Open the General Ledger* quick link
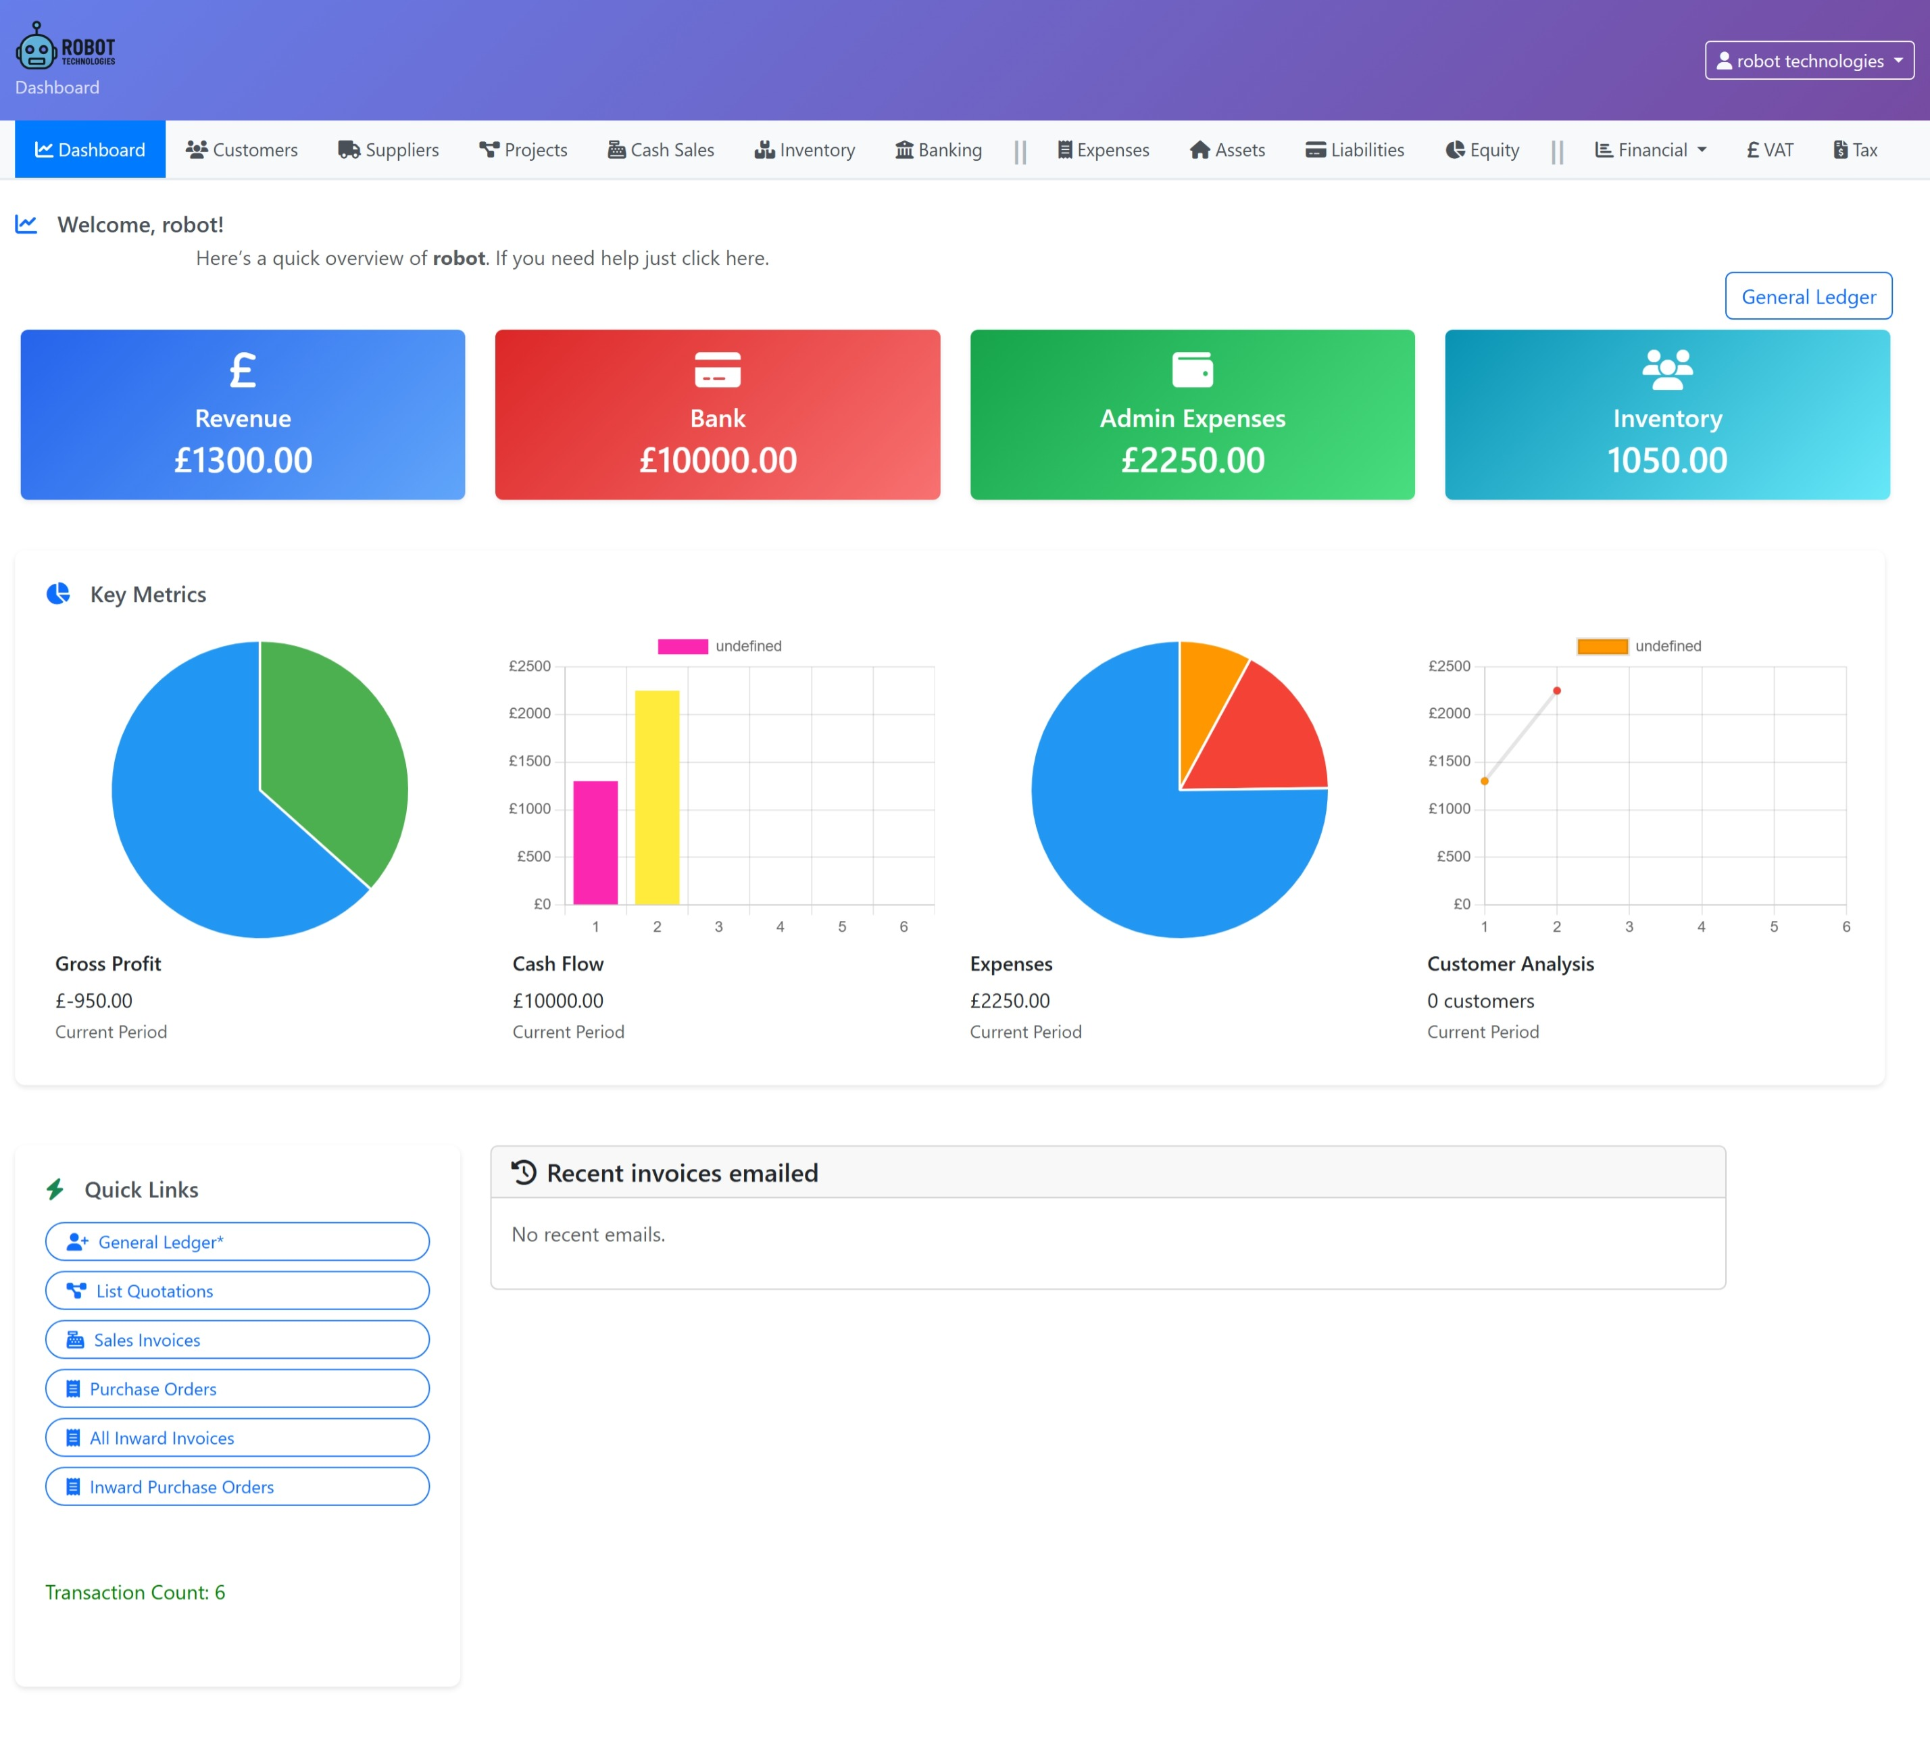 [237, 1241]
